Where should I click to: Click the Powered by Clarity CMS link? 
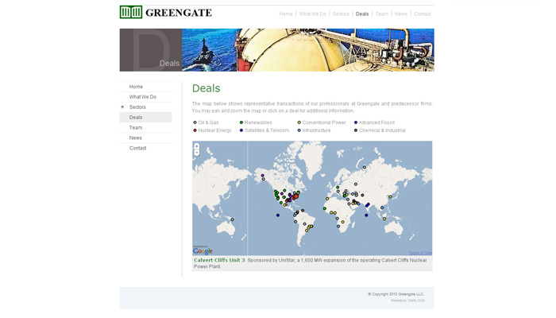pos(407,301)
